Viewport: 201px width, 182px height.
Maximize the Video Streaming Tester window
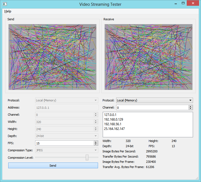click(x=183, y=3)
